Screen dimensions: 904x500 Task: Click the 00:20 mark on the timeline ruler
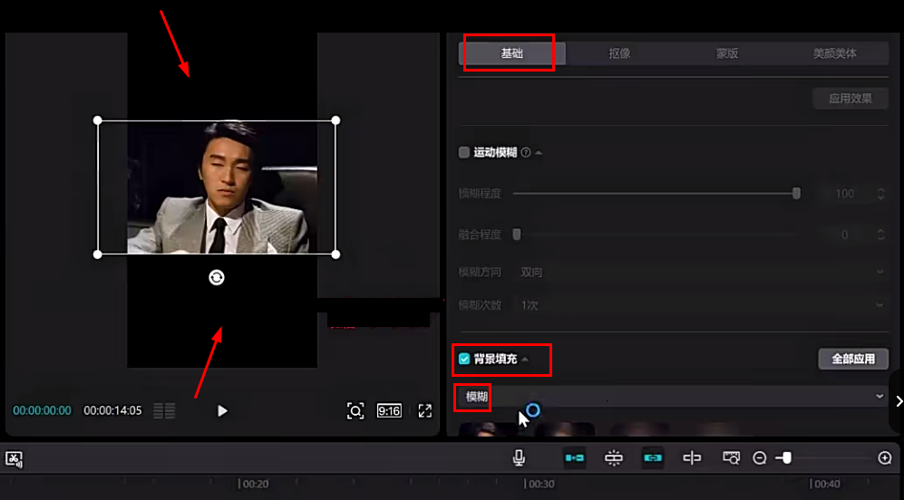pos(254,484)
